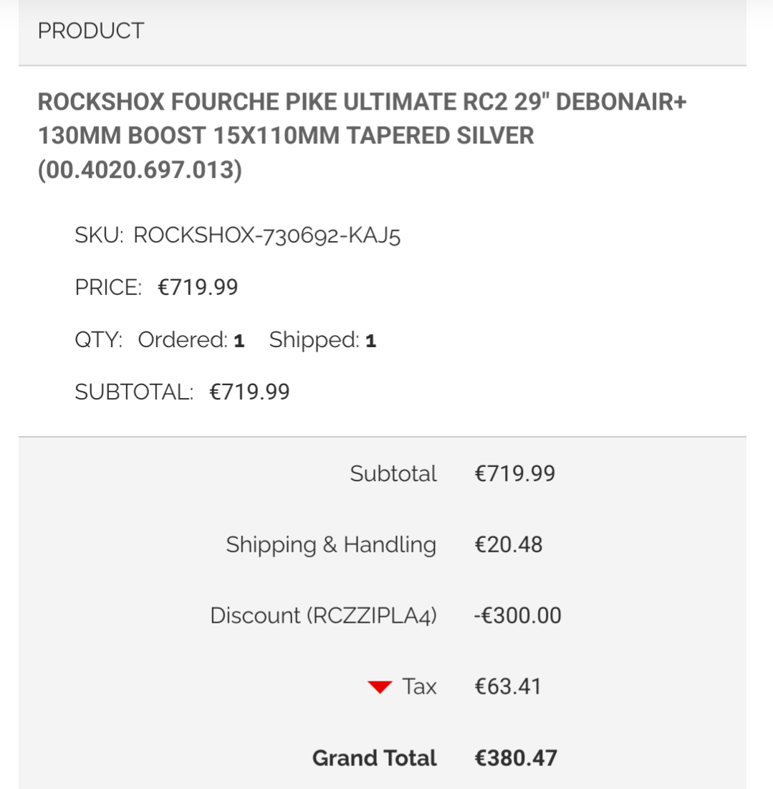Click the €719.99 amount beside Subtotal summary

click(515, 473)
